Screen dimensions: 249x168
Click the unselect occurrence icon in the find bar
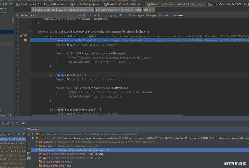tap(110, 15)
